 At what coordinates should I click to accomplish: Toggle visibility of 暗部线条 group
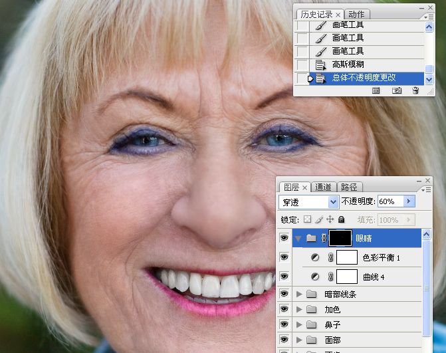[284, 294]
